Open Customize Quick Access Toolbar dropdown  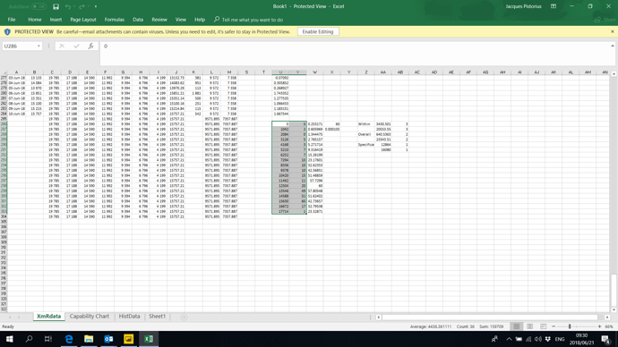click(x=96, y=6)
